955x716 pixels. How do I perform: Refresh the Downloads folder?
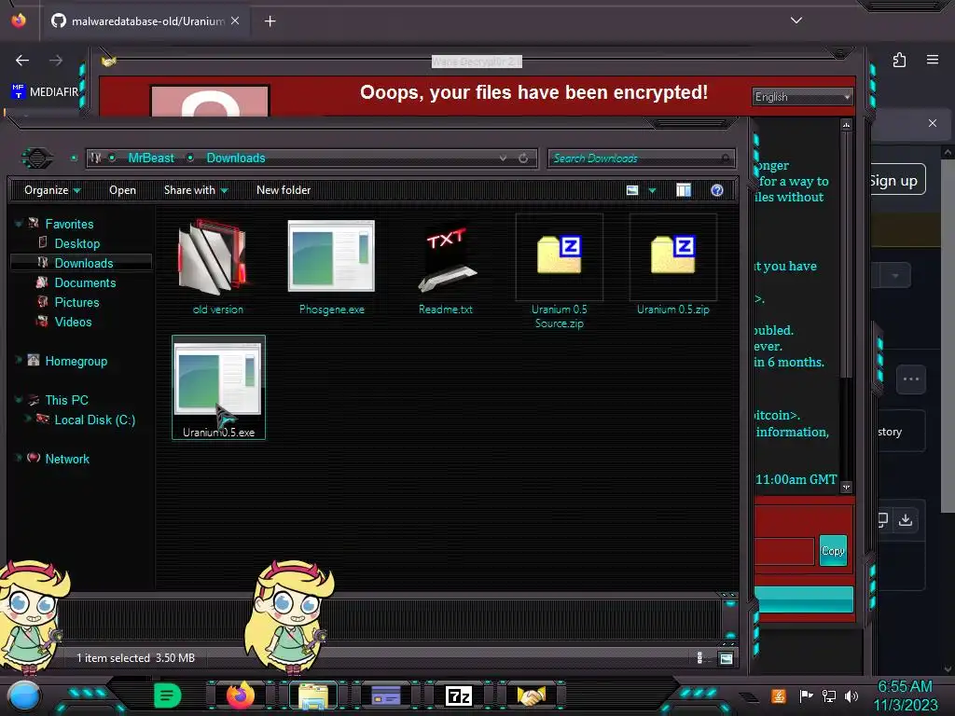coord(523,158)
